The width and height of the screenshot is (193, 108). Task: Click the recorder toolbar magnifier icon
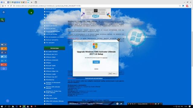tap(133, 104)
